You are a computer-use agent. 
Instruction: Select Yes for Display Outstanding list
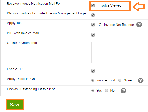click(x=93, y=90)
